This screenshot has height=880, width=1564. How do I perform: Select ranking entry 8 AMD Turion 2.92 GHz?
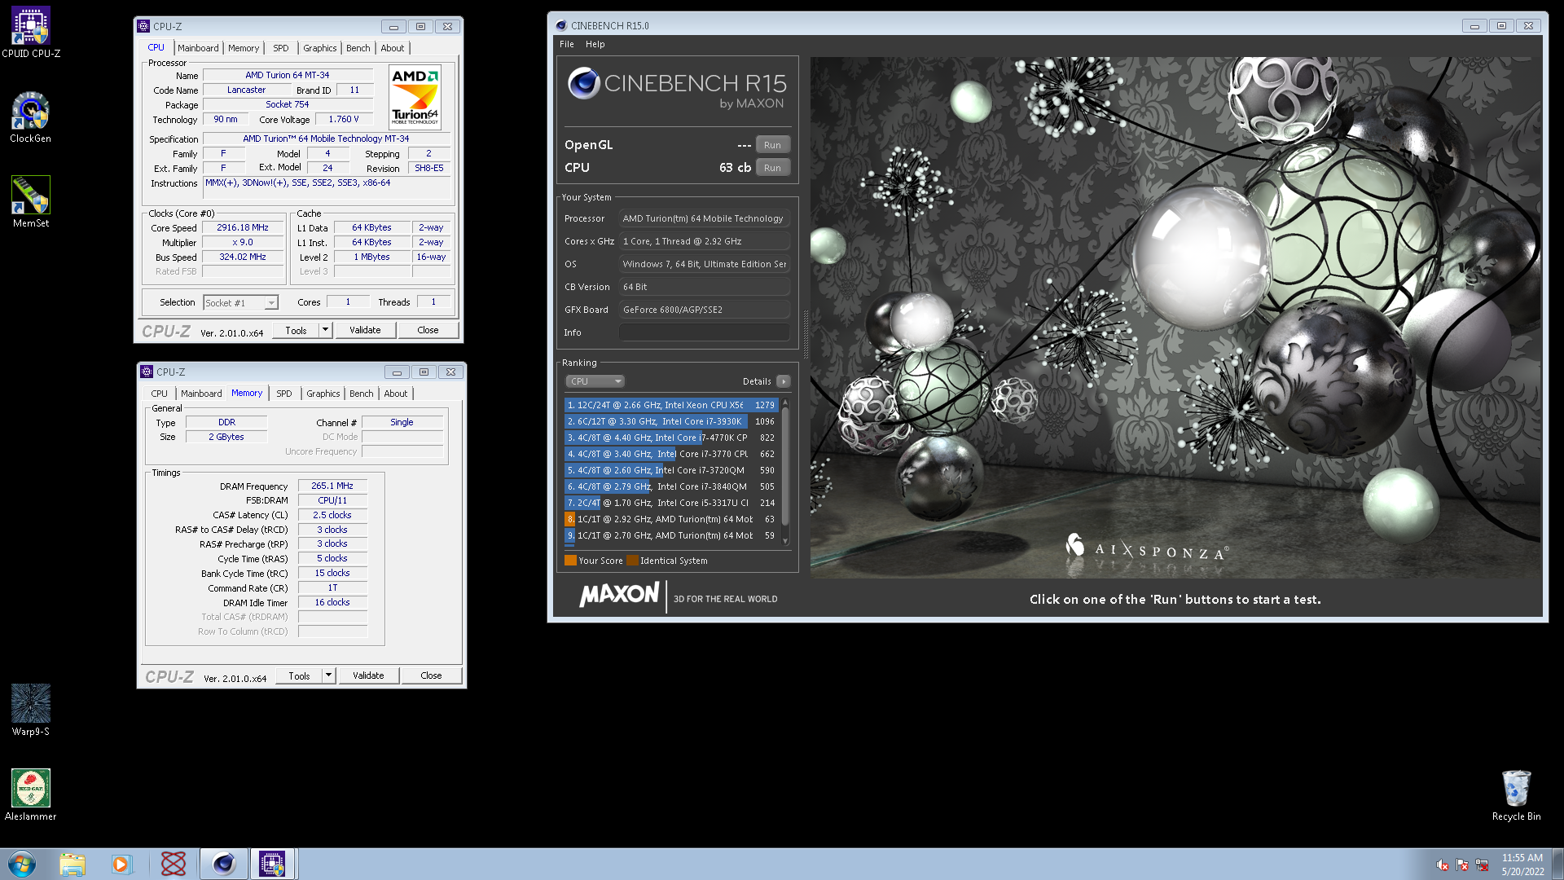pyautogui.click(x=671, y=519)
